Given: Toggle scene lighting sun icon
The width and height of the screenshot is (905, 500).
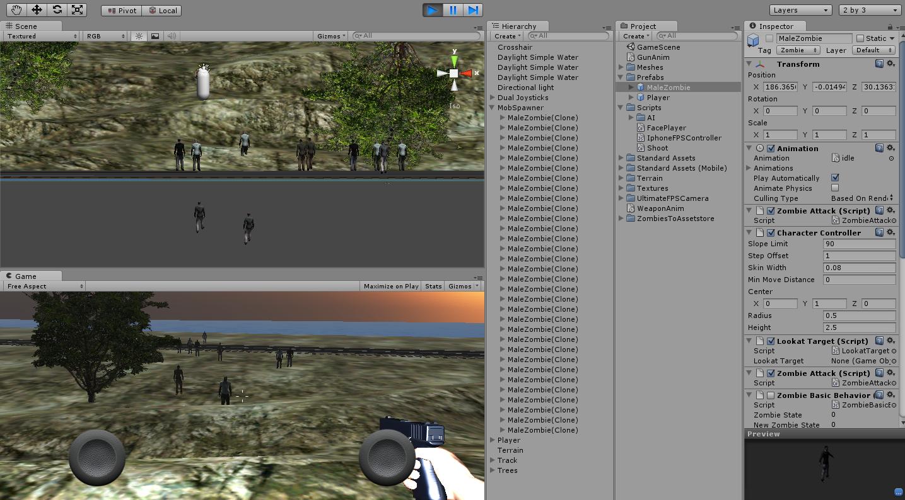Looking at the screenshot, I should (139, 36).
